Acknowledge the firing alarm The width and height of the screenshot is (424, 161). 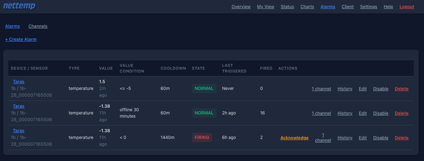coord(294,138)
